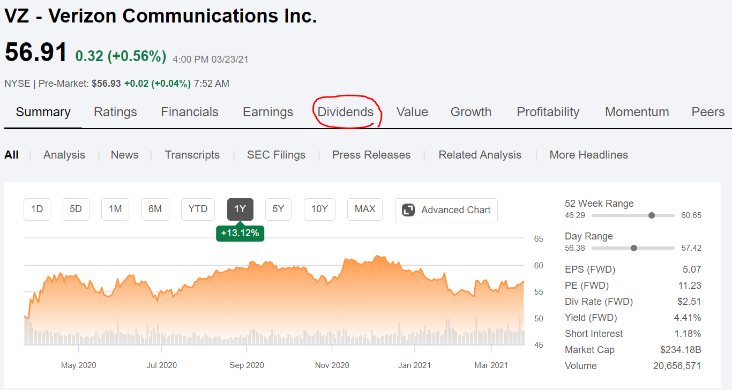Open the Momentum tab
This screenshot has height=390, width=732.
click(x=637, y=112)
